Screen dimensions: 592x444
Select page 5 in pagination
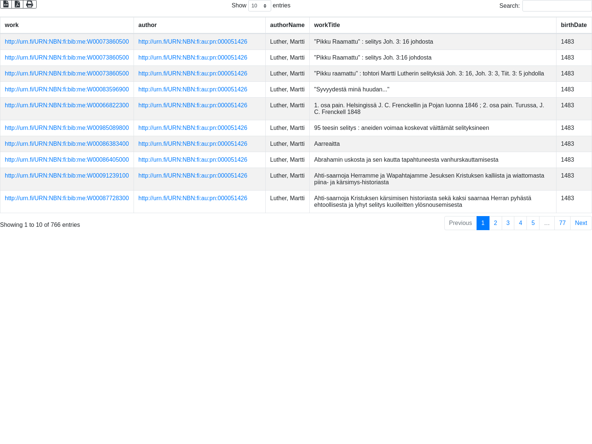[533, 223]
